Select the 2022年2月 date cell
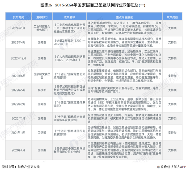The image size is (186, 172). pyautogui.click(x=18, y=104)
